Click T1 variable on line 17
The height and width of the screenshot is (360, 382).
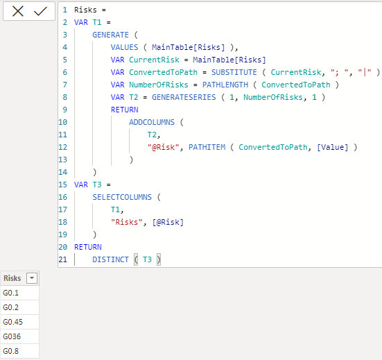click(x=115, y=209)
